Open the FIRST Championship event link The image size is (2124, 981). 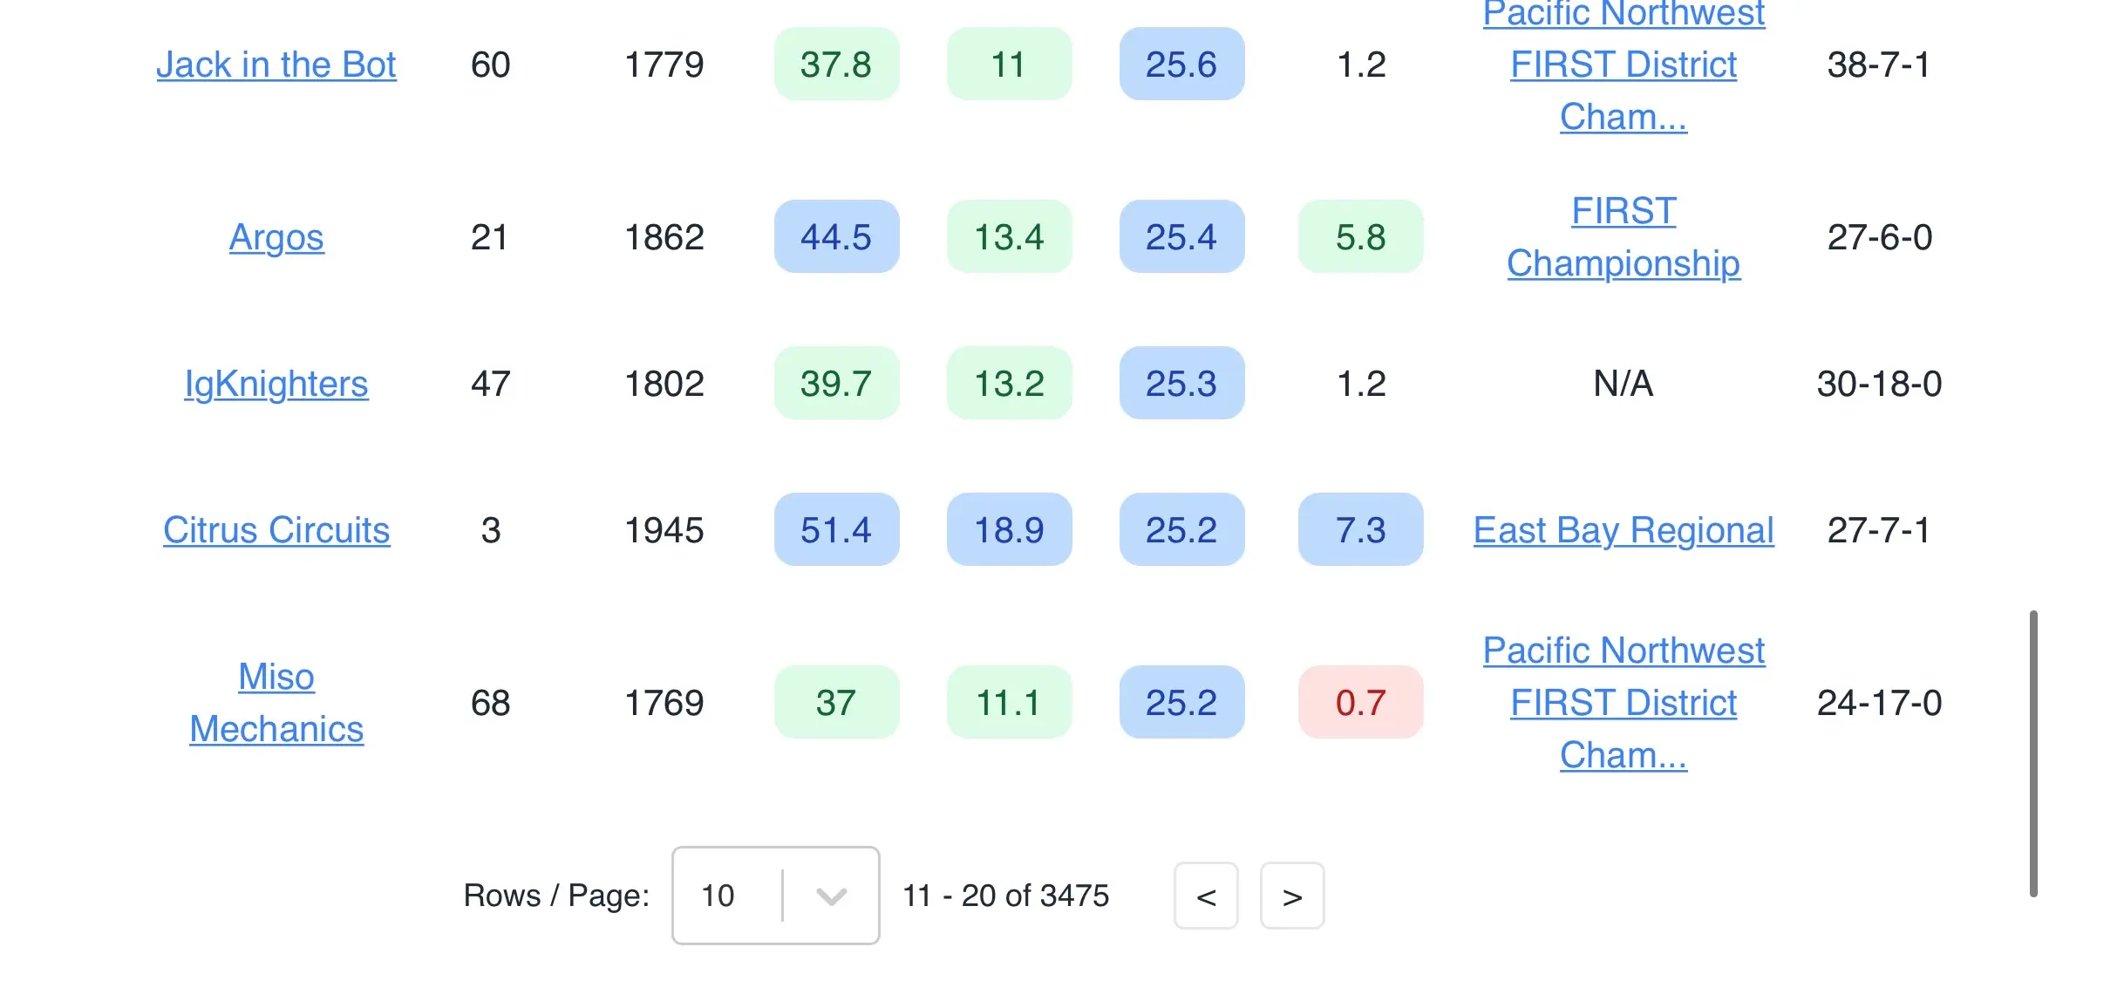tap(1623, 237)
